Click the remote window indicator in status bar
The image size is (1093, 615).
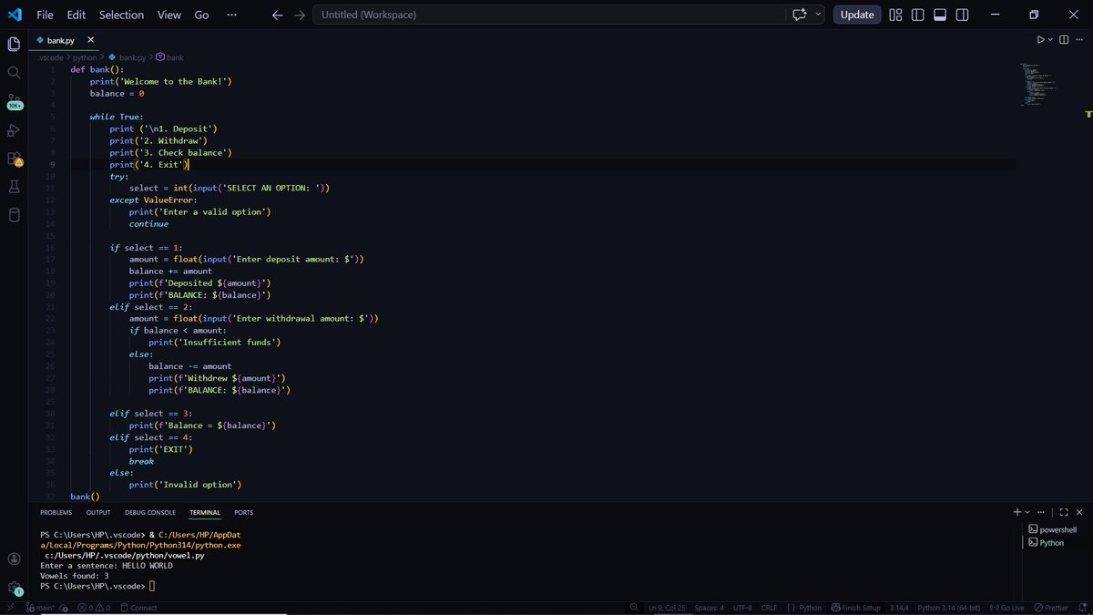coord(10,608)
